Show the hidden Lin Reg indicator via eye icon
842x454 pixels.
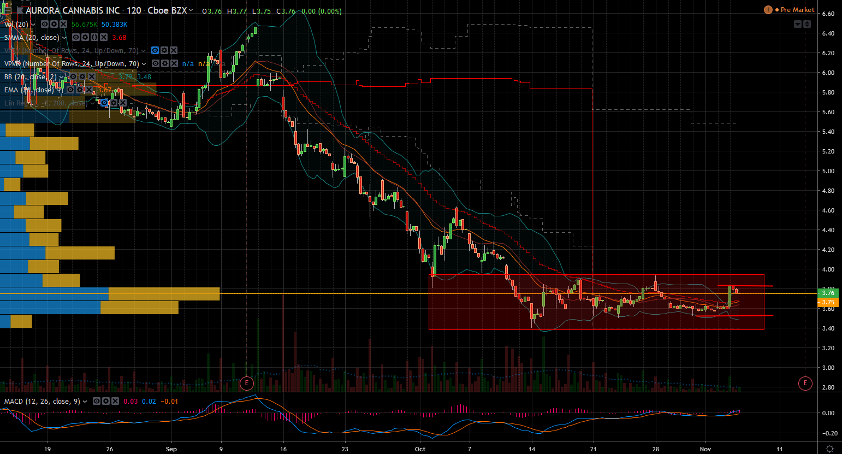[x=104, y=103]
